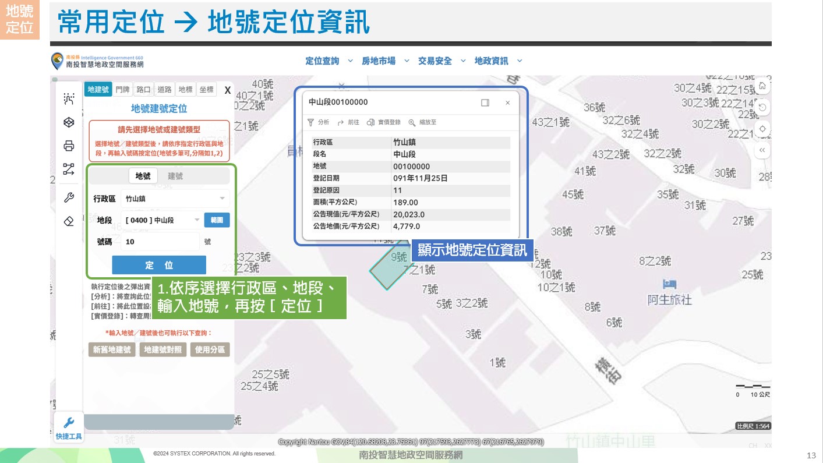Image resolution: width=823 pixels, height=463 pixels.
Task: Switch to the 門牌 tab
Action: click(x=122, y=89)
